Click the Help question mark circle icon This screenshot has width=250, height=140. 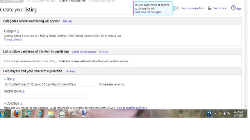click(233, 8)
